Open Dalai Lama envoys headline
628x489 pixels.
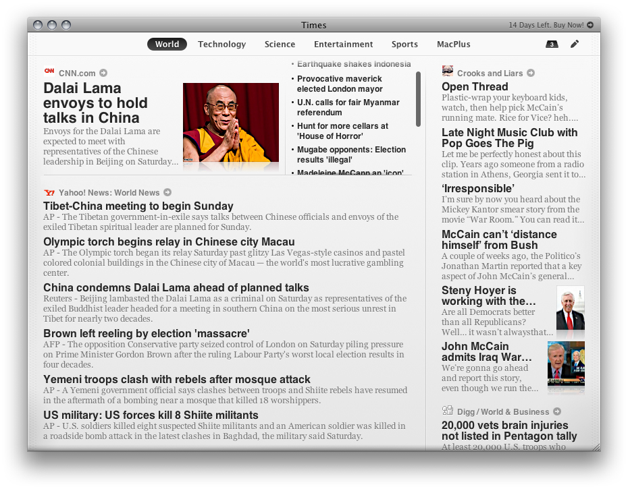pyautogui.click(x=95, y=103)
